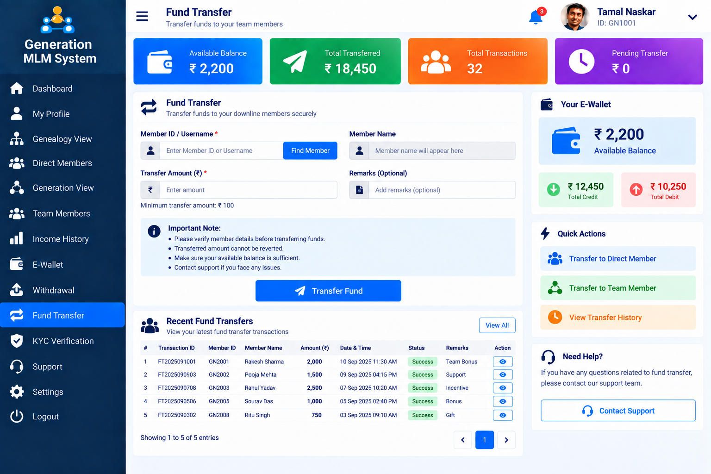Click the Pending Transfer clock icon

pyautogui.click(x=581, y=61)
